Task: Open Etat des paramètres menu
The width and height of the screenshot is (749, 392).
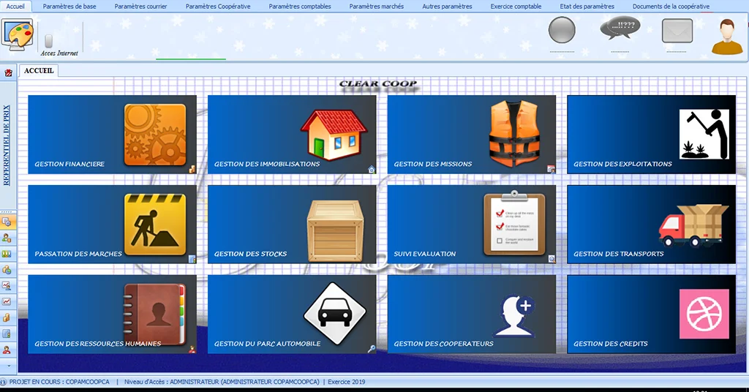Action: click(x=587, y=6)
